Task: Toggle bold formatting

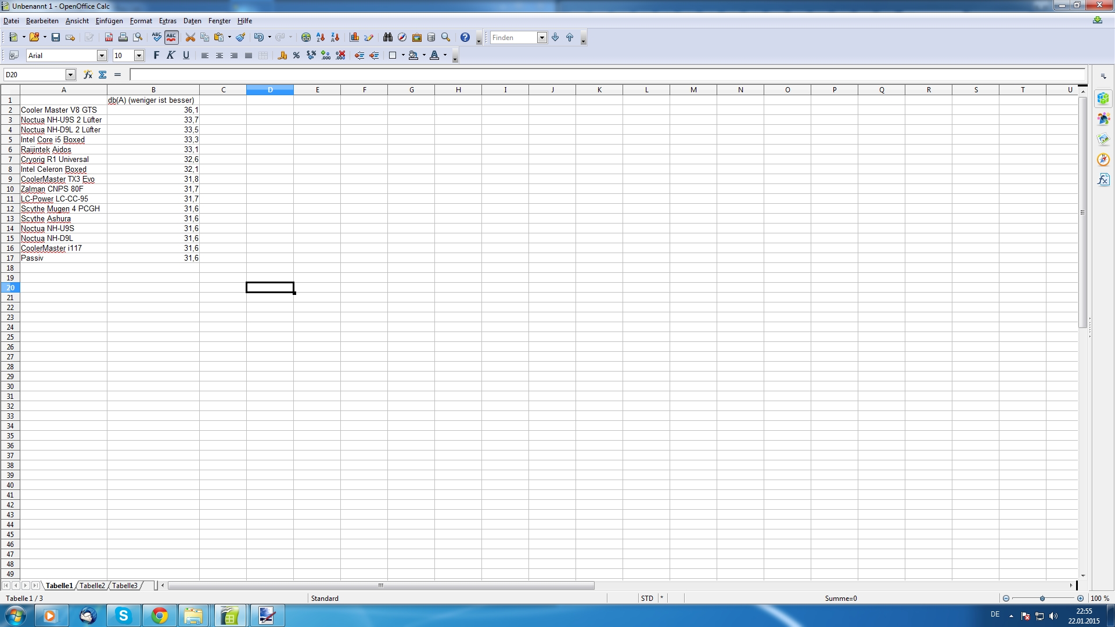Action: [156, 56]
